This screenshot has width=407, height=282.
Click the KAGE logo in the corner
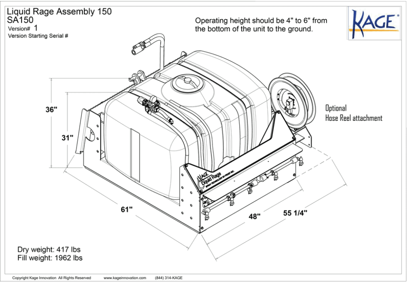coord(375,23)
